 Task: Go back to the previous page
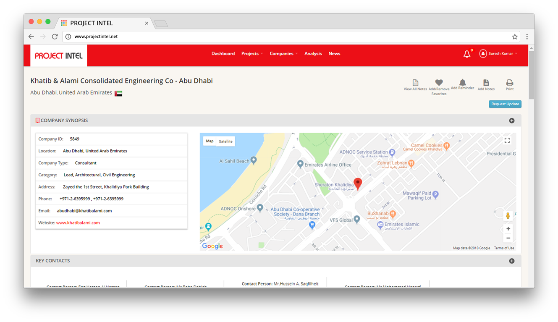[x=31, y=37]
